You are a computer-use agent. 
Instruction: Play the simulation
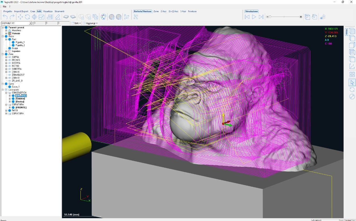(x=254, y=17)
